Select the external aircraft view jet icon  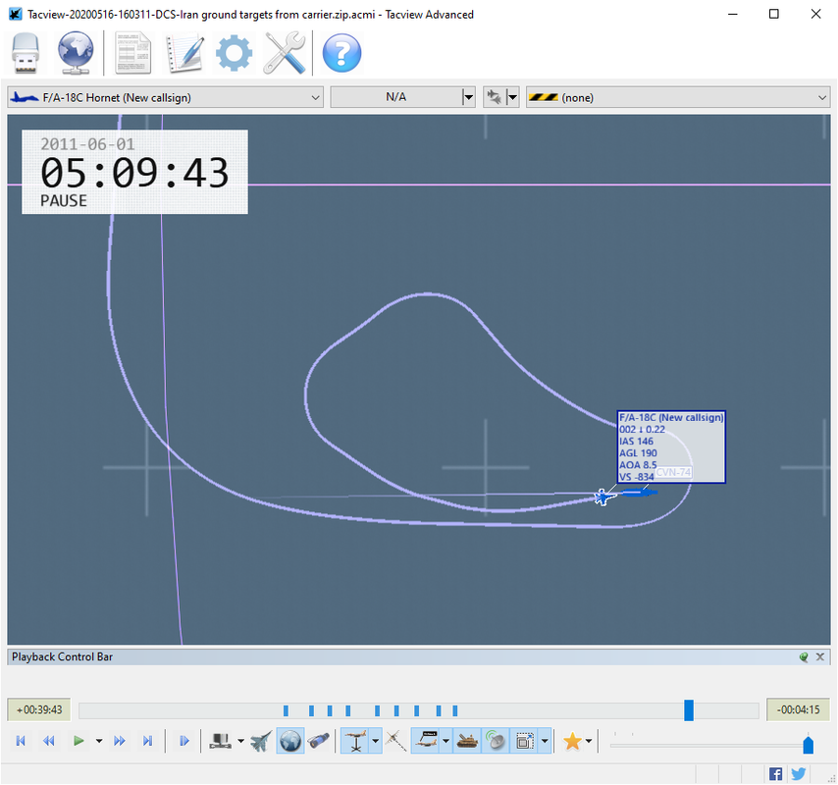pos(261,741)
